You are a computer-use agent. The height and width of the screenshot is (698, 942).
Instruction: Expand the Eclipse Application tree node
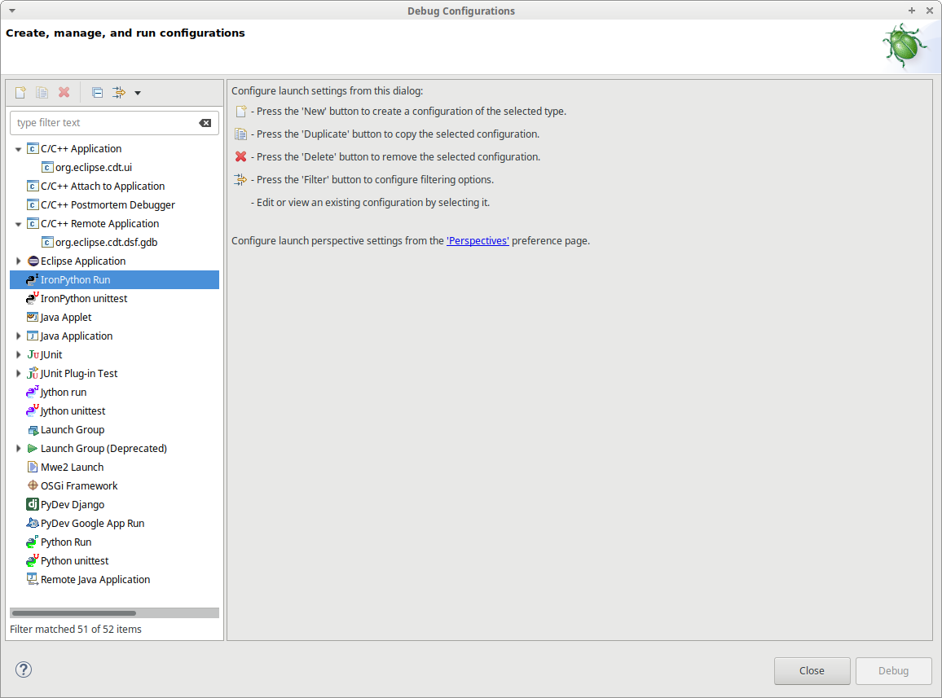click(x=18, y=261)
